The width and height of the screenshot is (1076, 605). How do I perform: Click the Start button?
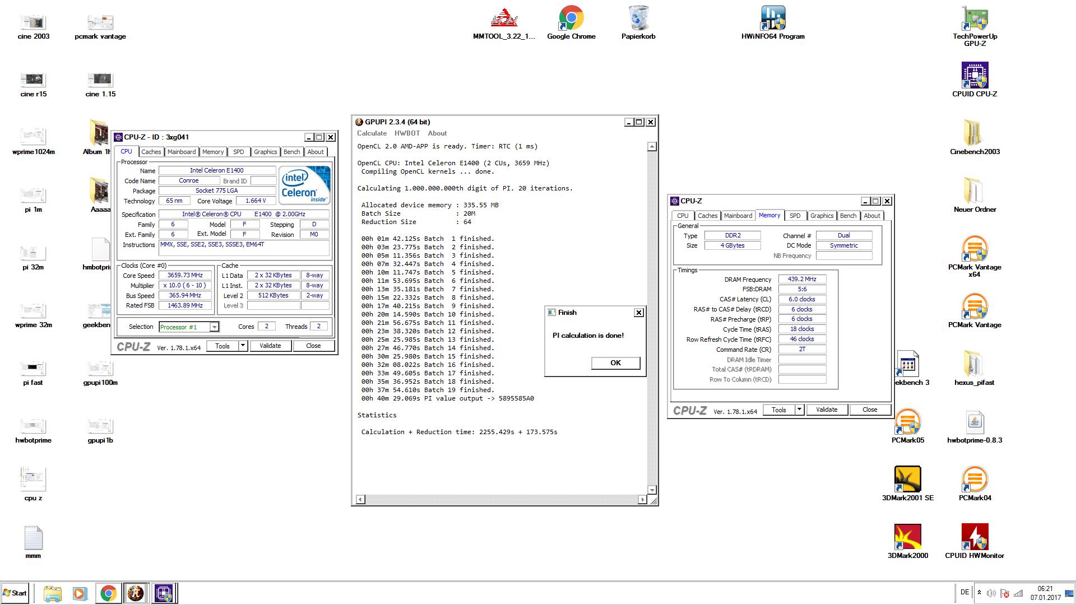[15, 593]
